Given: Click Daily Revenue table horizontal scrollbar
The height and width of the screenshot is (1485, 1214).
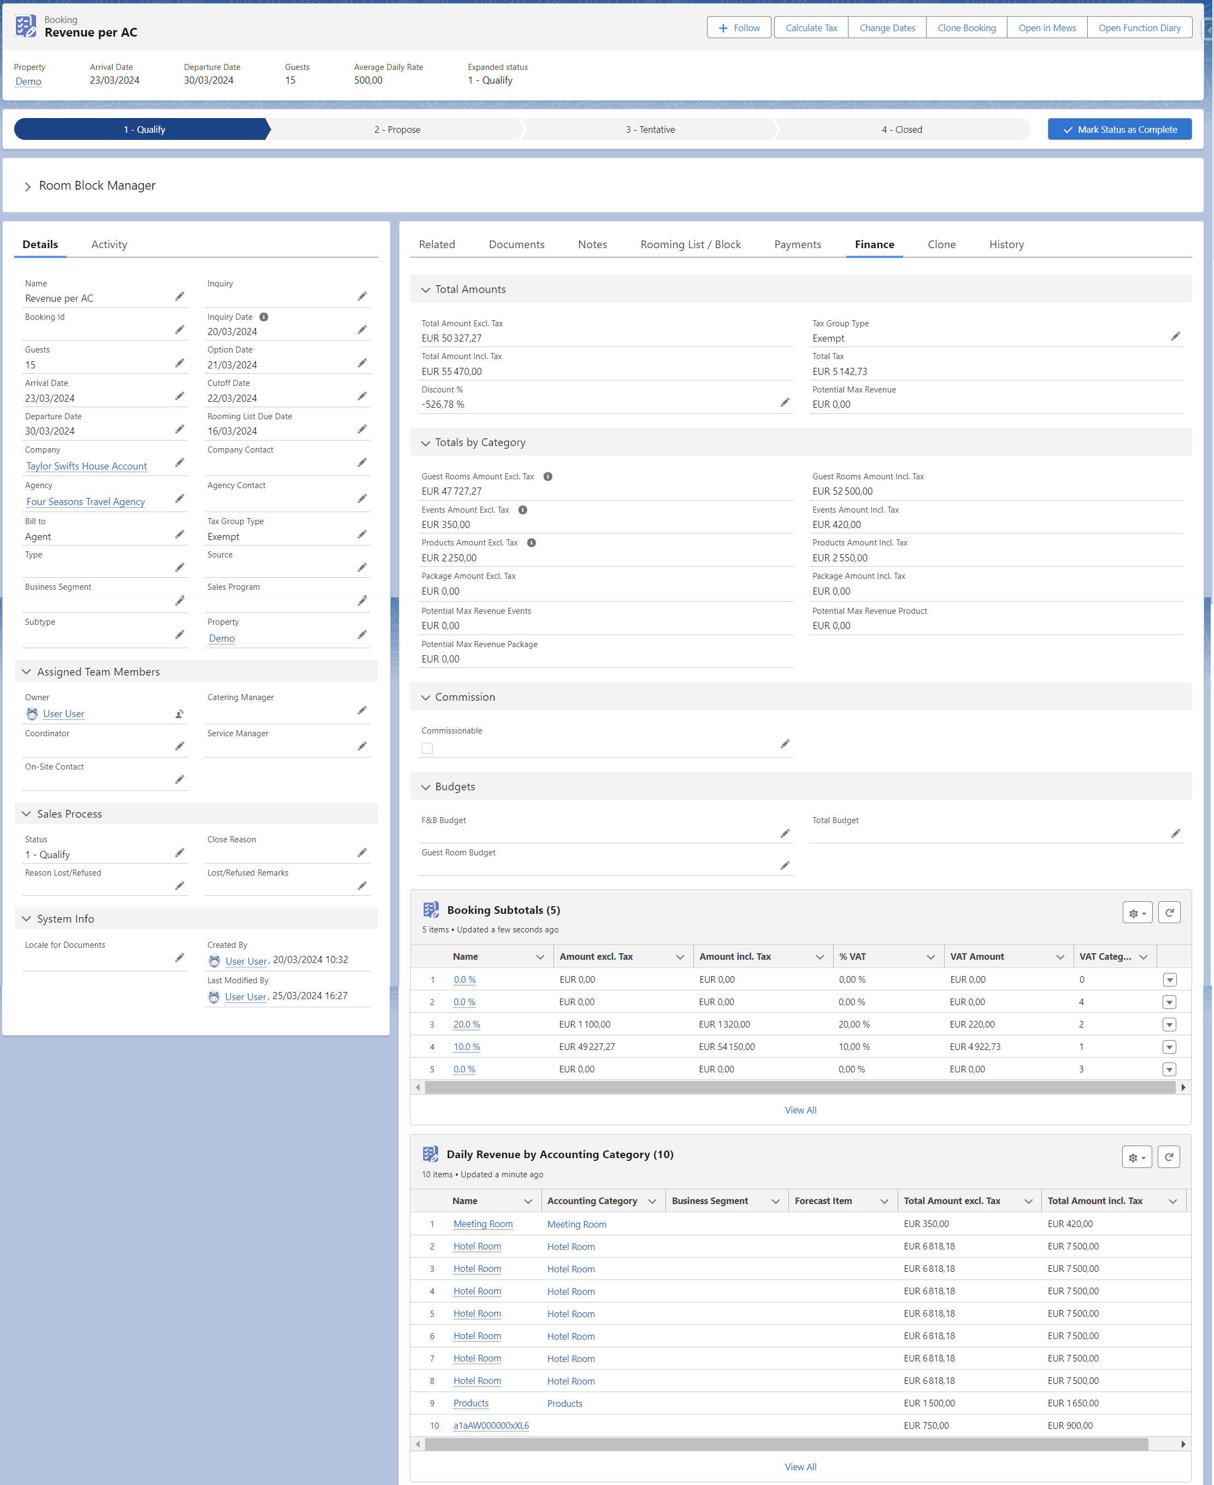Looking at the screenshot, I should 786,1445.
